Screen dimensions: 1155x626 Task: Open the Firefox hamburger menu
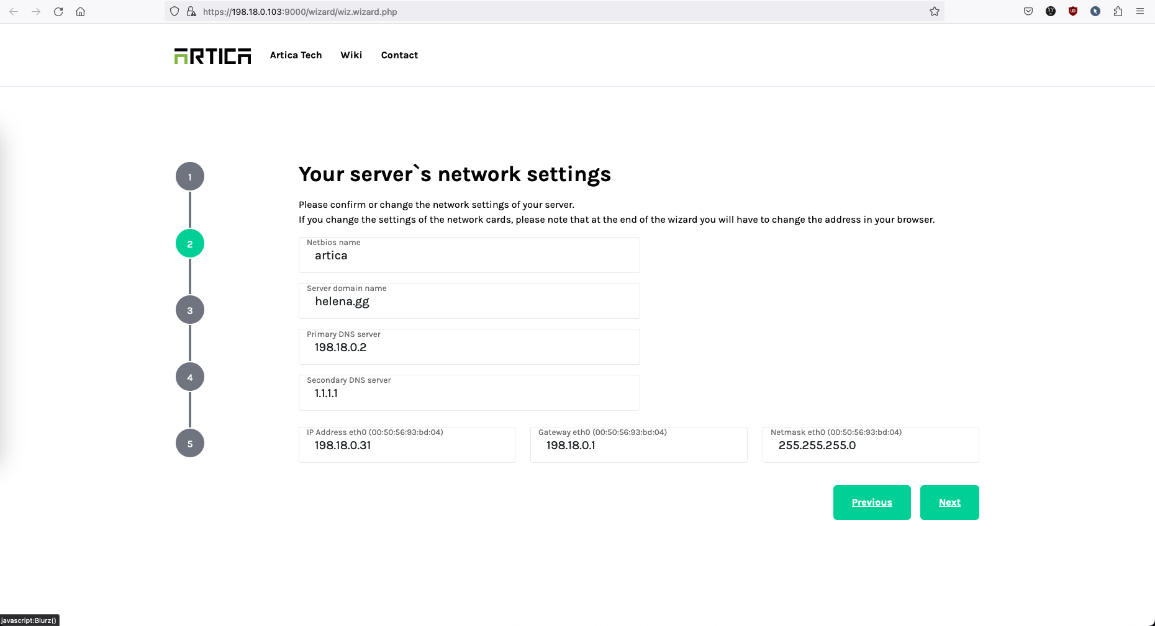1140,12
